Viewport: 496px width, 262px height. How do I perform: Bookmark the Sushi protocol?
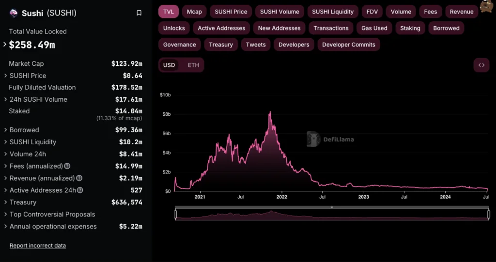tap(139, 13)
